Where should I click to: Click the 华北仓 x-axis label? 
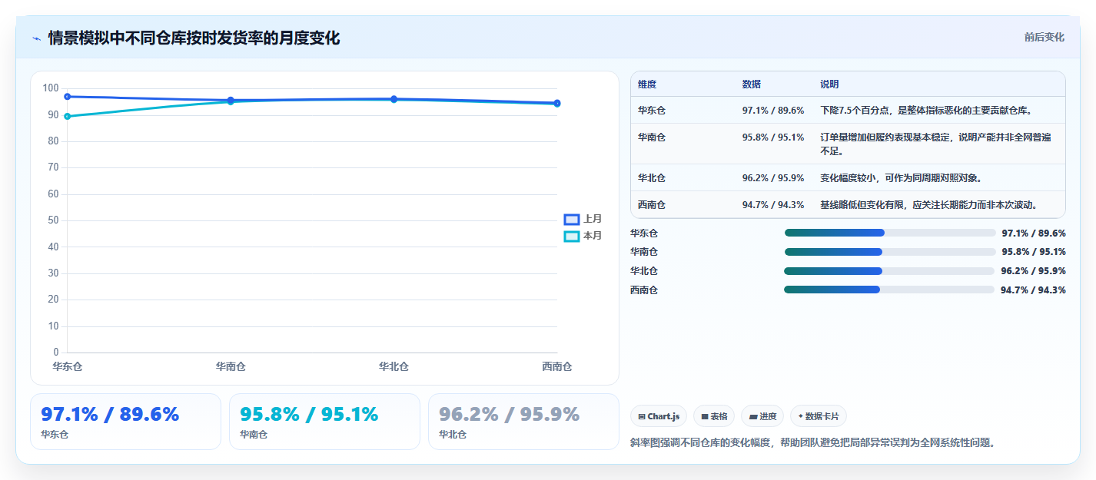(394, 367)
